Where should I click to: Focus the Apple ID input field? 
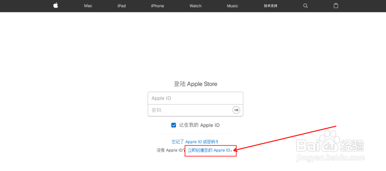(x=195, y=98)
